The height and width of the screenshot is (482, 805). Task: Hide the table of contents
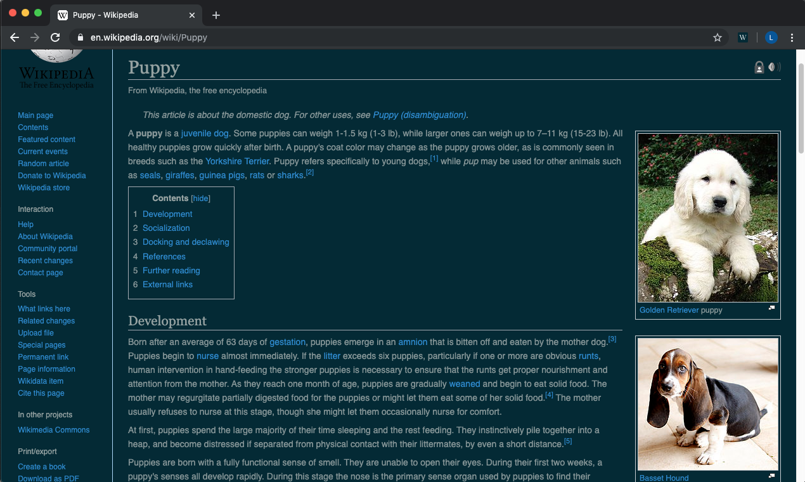point(200,198)
